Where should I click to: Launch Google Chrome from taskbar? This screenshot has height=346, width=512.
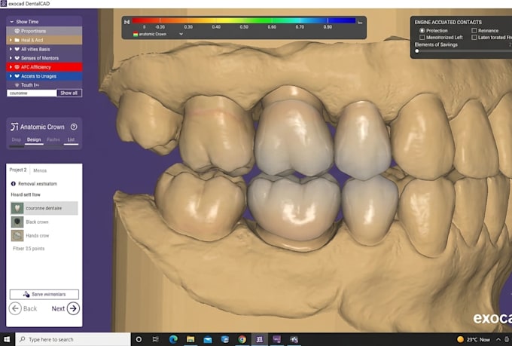point(242,339)
